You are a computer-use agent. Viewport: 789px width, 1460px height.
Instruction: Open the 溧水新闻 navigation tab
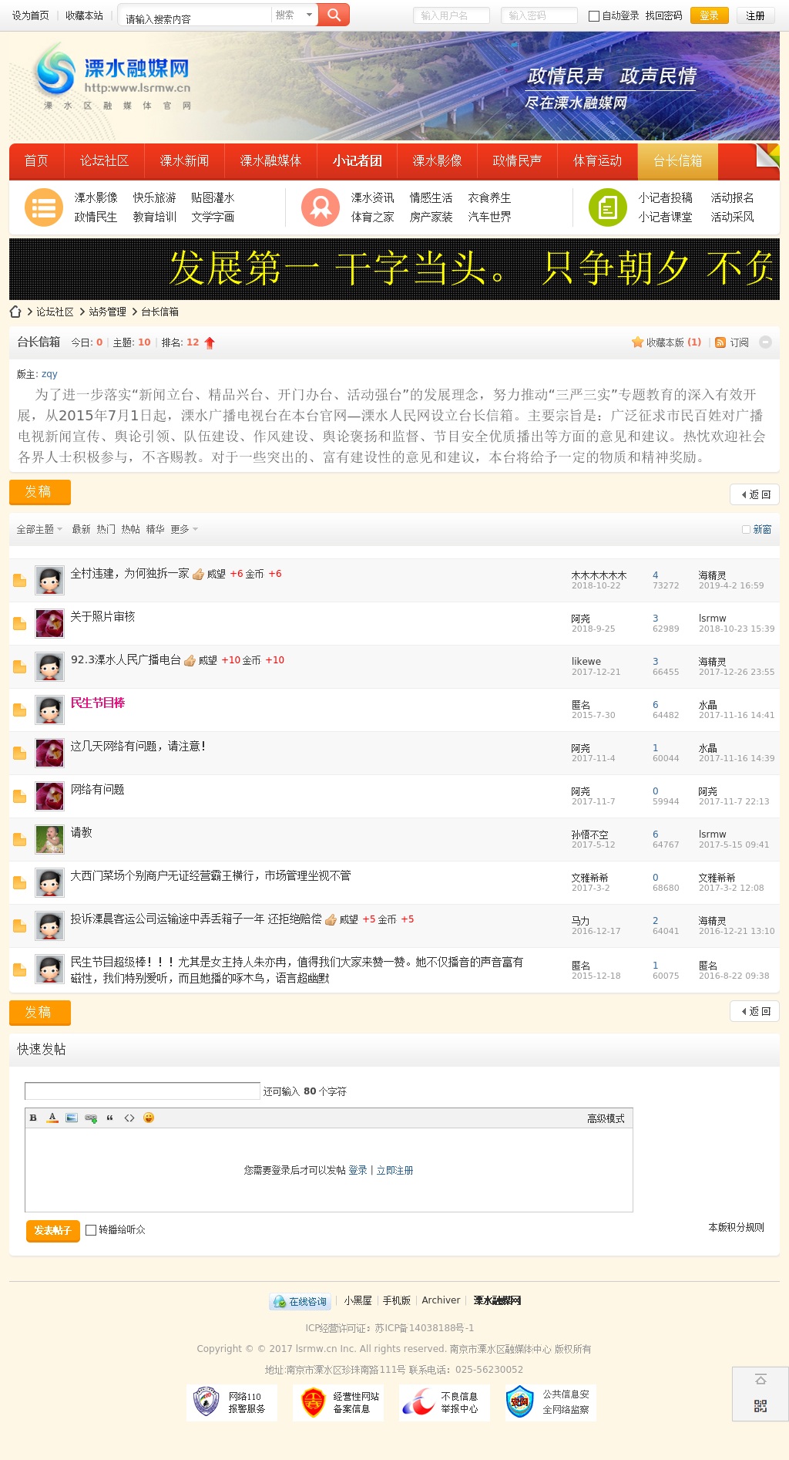(x=184, y=161)
